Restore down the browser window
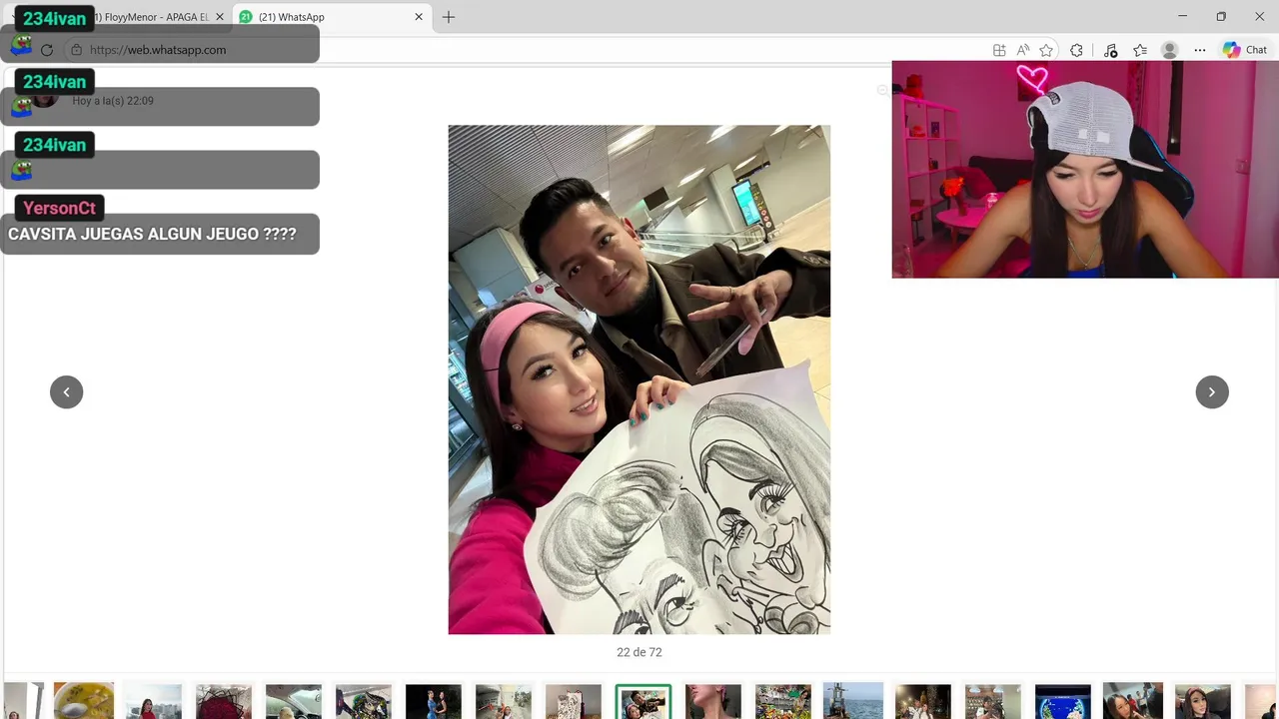This screenshot has height=719, width=1279. [1221, 17]
